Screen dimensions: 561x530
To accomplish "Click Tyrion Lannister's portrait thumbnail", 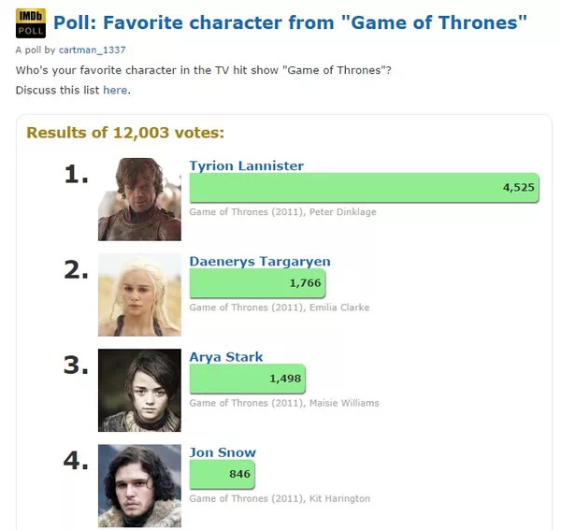I will coord(139,199).
